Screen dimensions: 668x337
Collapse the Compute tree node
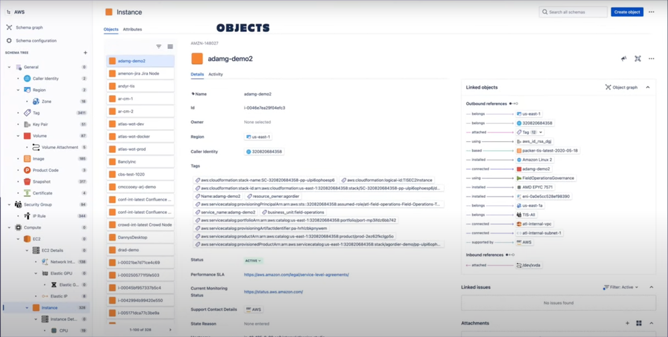tap(9, 227)
